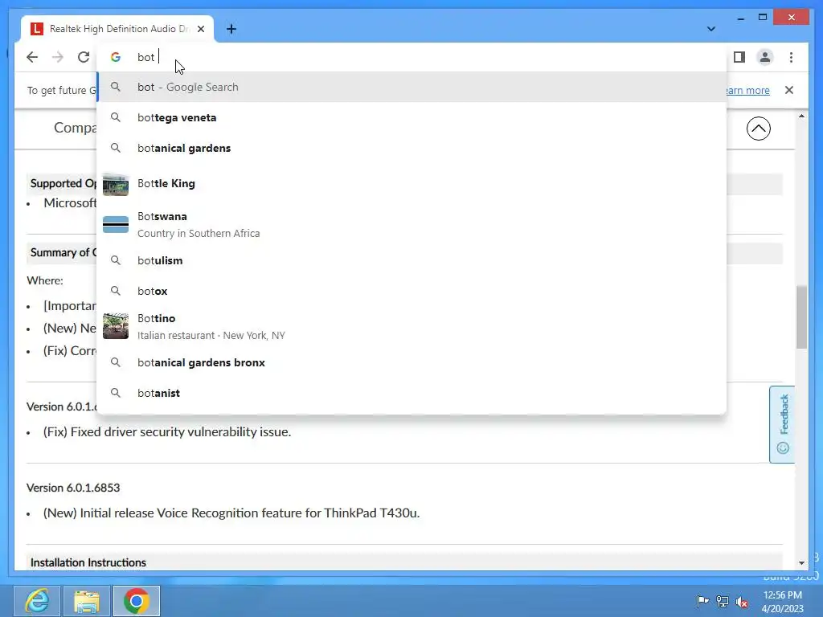Dismiss the infobar with X button
823x617 pixels.
pos(789,90)
